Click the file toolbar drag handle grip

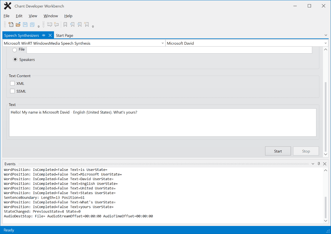(x=5, y=24)
